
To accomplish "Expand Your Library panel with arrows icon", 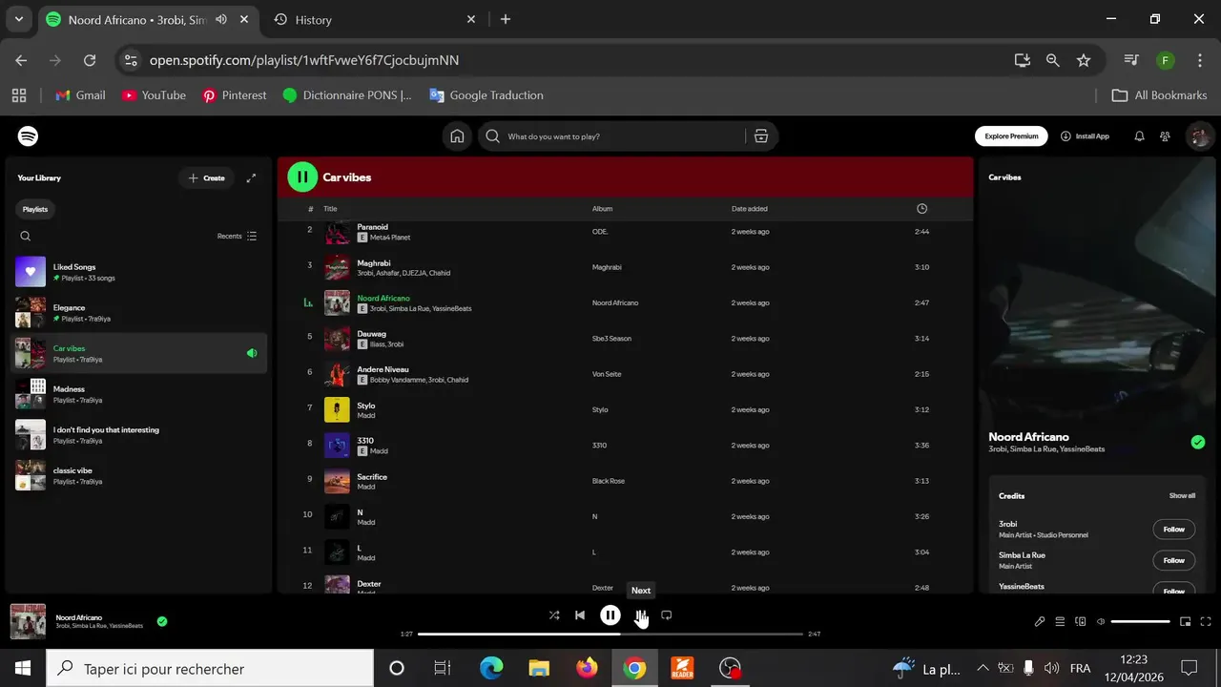I will (251, 178).
